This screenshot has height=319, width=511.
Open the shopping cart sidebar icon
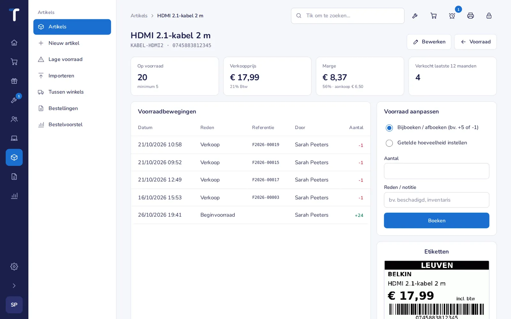click(14, 62)
